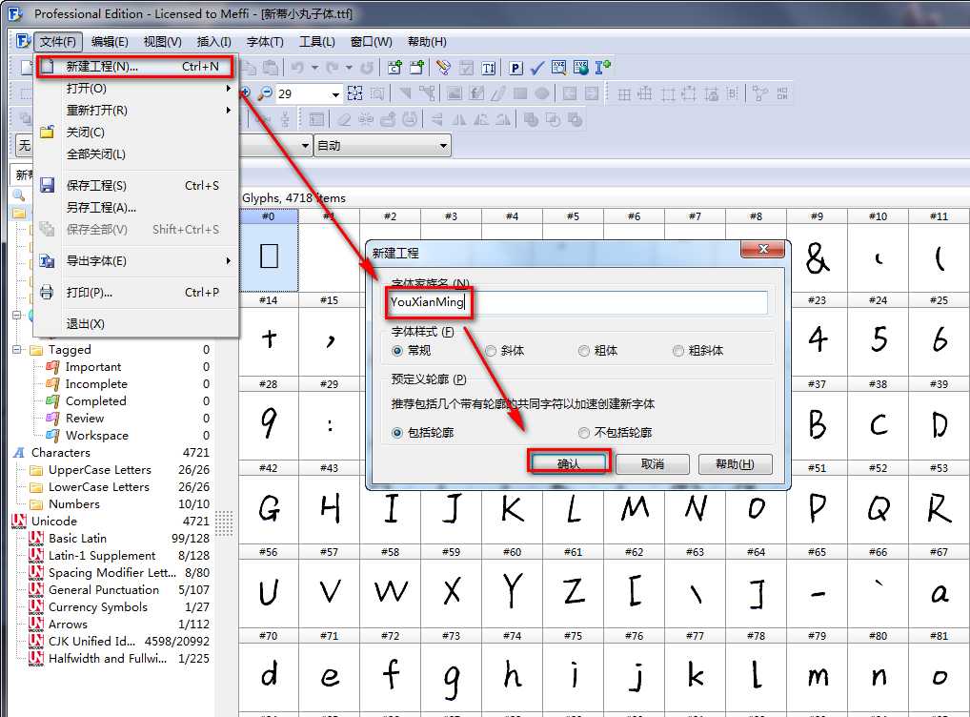Click the grayed Redo arrow icon

click(333, 68)
